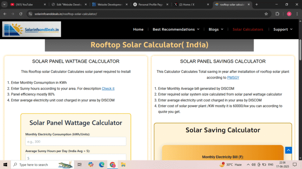Click the Monthly Electricity Consumption input field
Screen dimensions: 302x169
[75, 141]
